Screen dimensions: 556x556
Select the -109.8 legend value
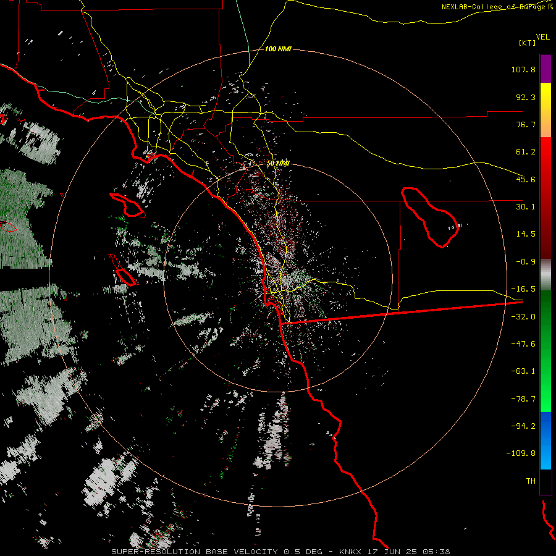click(521, 453)
